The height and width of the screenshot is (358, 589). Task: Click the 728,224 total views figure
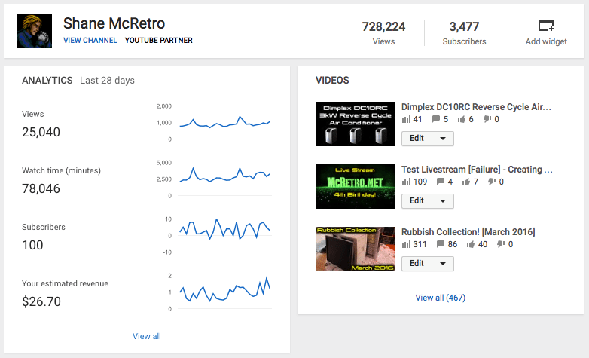point(383,26)
